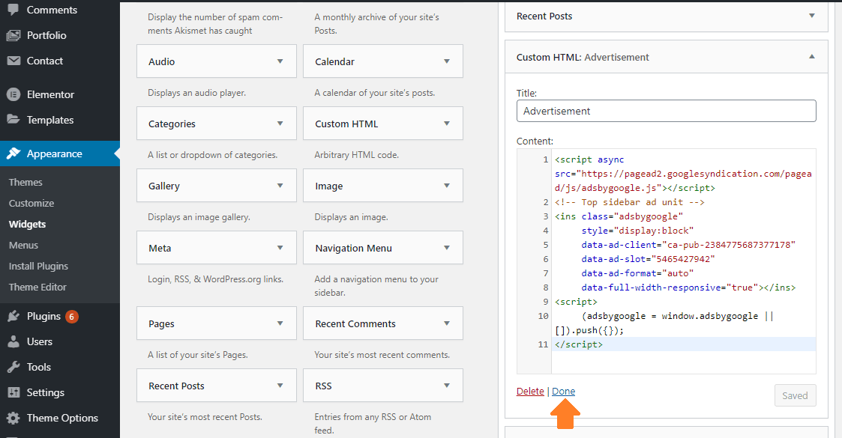This screenshot has height=438, width=842.
Task: Open Customize submenu item
Action: (31, 203)
